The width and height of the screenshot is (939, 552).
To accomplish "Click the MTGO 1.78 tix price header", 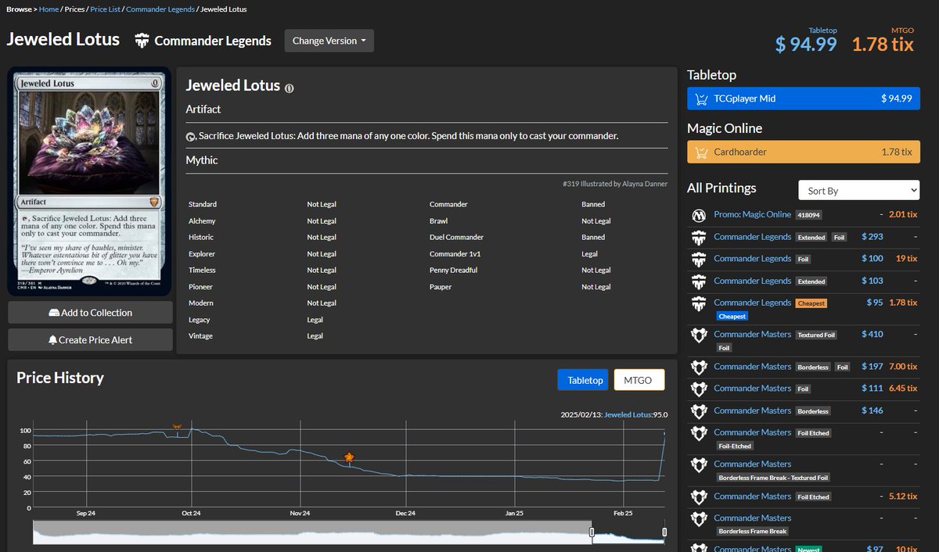I will point(883,40).
